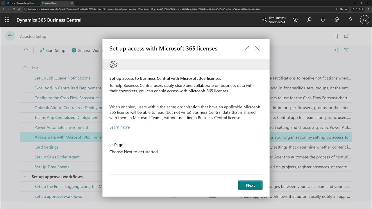Collapse all groups via Title chevron
The width and height of the screenshot is (372, 209).
[25, 68]
